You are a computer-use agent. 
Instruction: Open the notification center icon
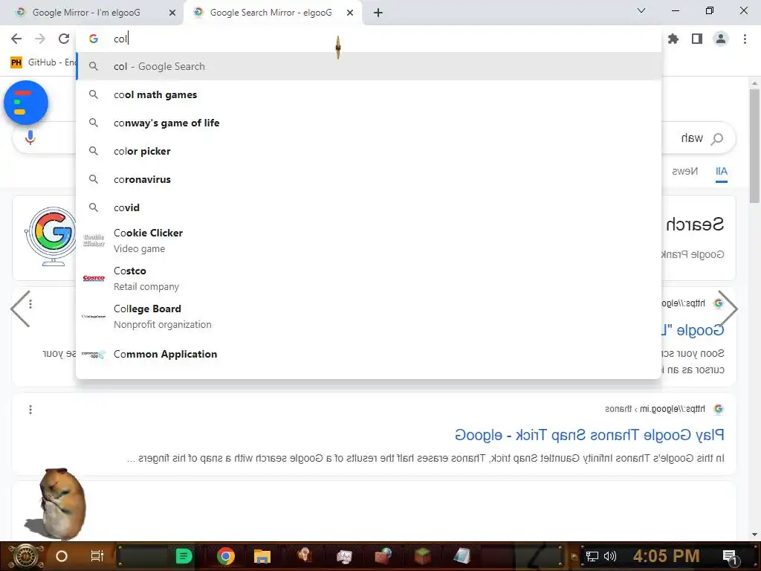tap(730, 557)
